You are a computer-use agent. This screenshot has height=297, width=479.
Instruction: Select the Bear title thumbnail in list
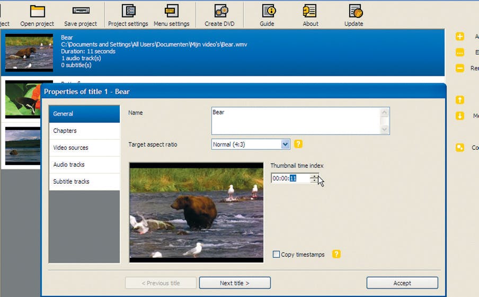tap(29, 53)
